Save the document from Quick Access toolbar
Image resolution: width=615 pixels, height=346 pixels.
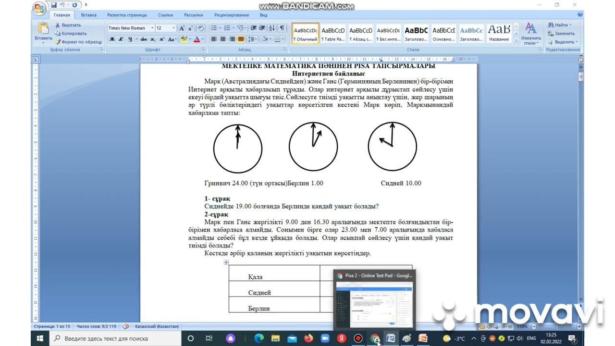[x=54, y=5]
